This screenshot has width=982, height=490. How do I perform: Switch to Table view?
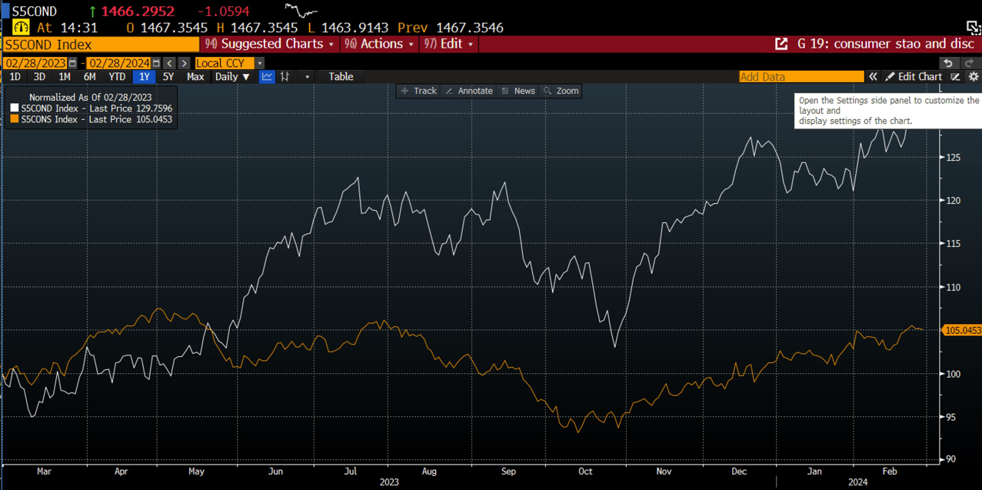(341, 77)
